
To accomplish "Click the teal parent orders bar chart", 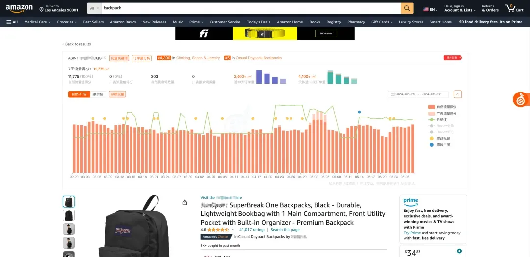I will pos(342,77).
